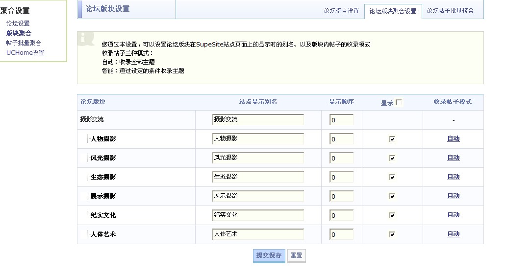Open 自动 mode link for 风光摄影
This screenshot has height=275, width=505.
[x=454, y=158]
